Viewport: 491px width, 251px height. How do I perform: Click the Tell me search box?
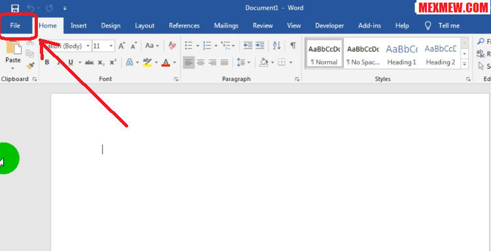tap(442, 25)
